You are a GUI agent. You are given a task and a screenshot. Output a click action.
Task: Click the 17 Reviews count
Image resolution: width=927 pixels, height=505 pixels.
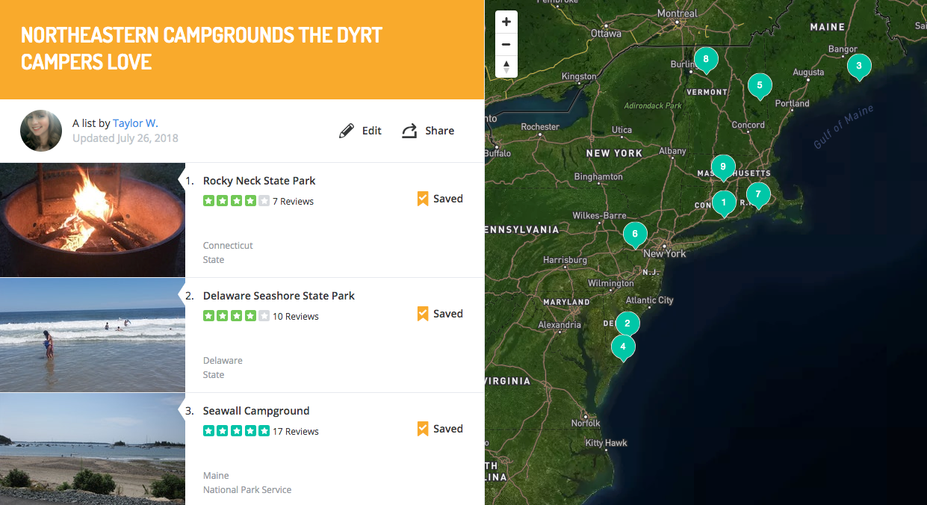coord(296,432)
